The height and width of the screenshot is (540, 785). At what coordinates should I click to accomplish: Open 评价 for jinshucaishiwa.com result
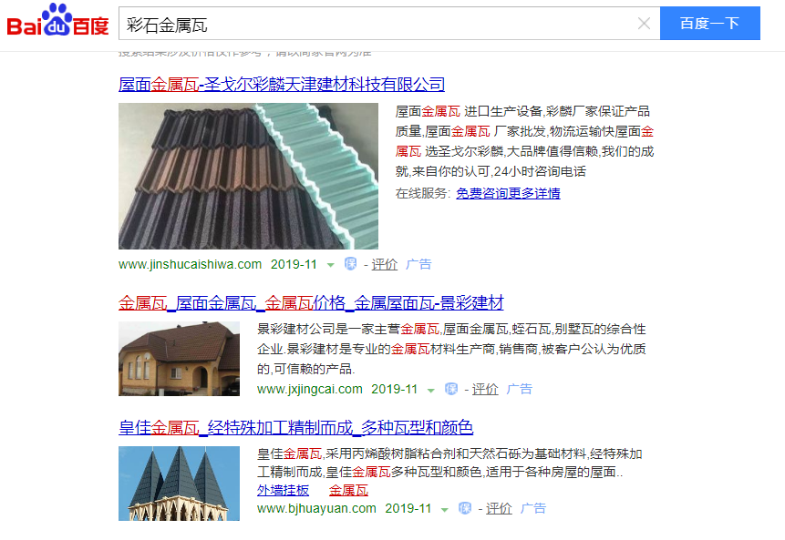384,264
